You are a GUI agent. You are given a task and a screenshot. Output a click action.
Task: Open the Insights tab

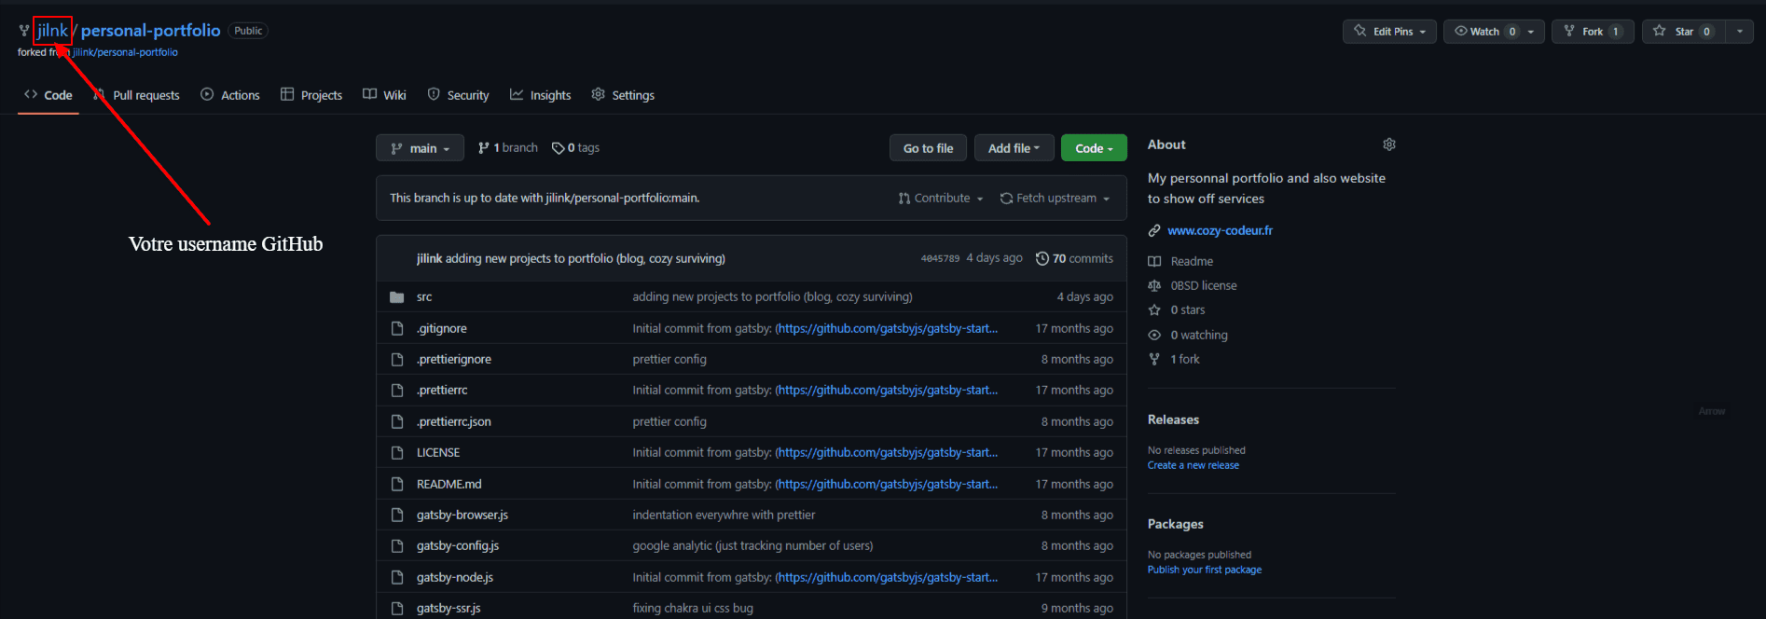[x=541, y=95]
